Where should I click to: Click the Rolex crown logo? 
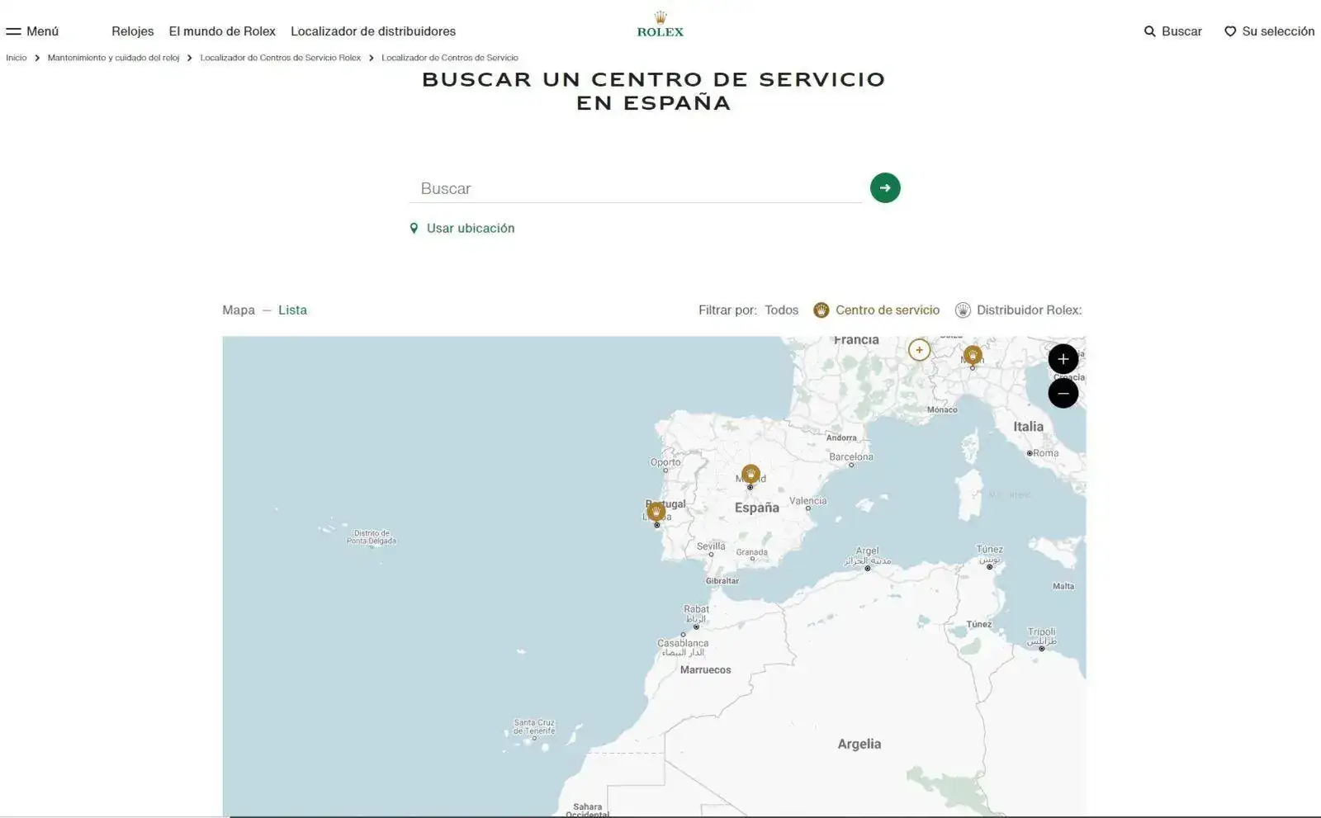click(x=660, y=24)
